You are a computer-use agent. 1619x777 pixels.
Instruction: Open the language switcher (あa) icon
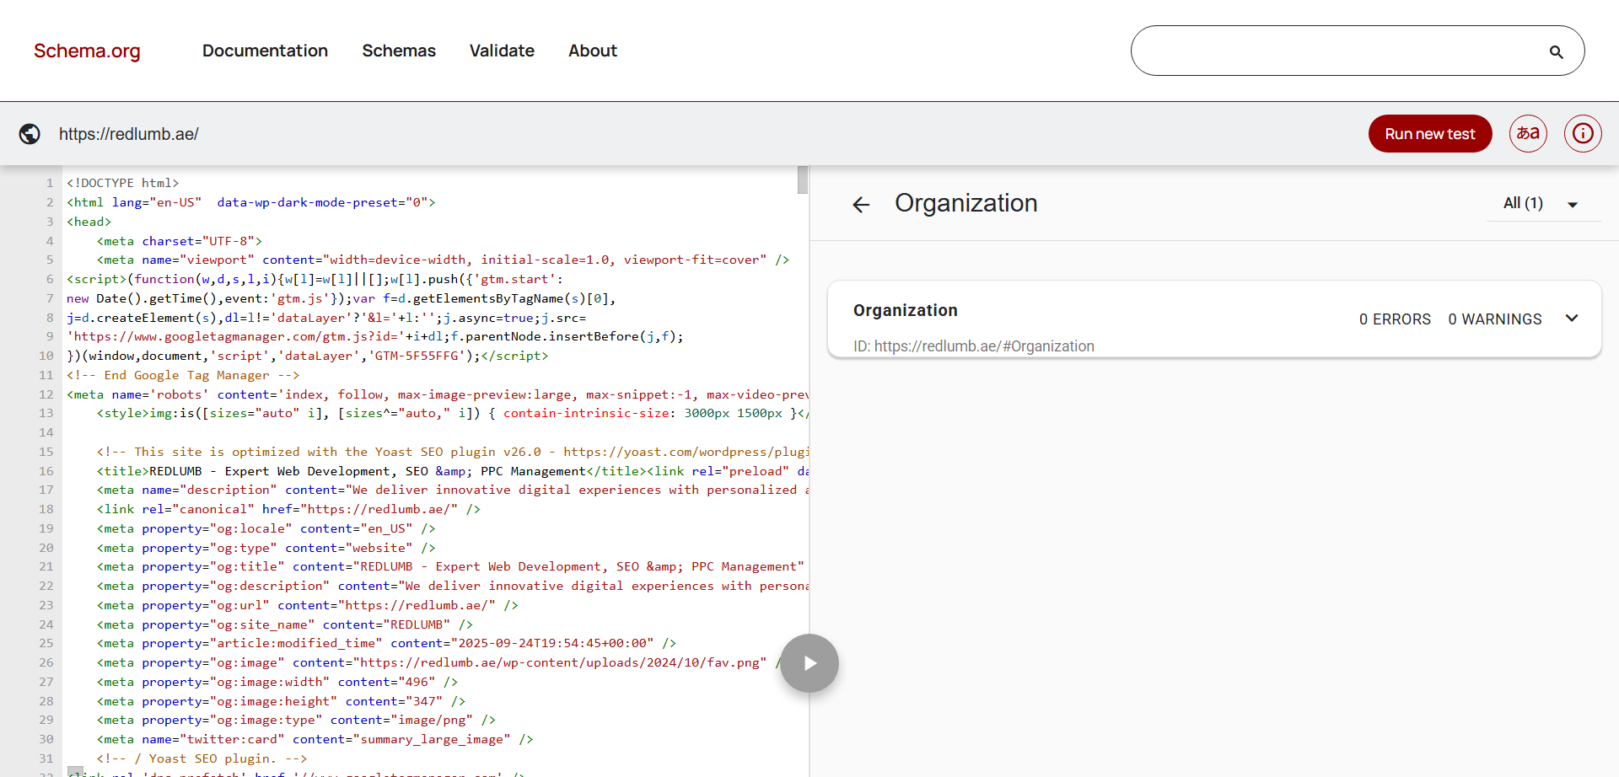pyautogui.click(x=1527, y=133)
